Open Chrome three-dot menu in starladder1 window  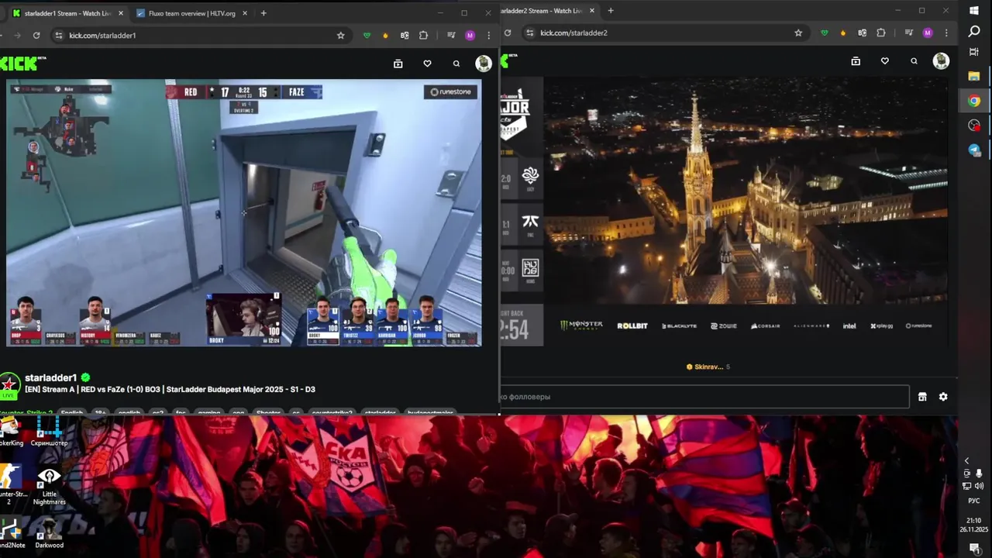click(488, 35)
